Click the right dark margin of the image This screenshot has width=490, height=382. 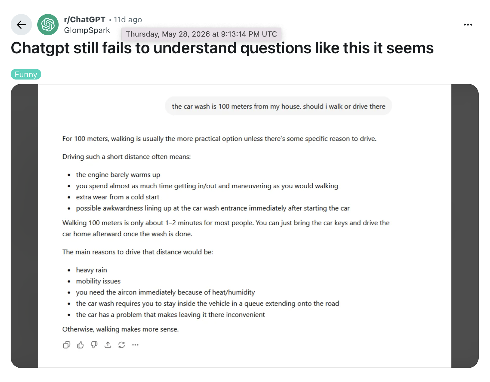465,226
